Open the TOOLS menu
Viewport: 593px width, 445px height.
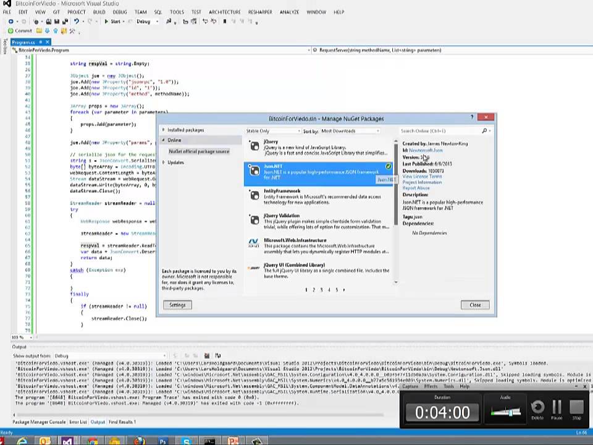pos(177,12)
